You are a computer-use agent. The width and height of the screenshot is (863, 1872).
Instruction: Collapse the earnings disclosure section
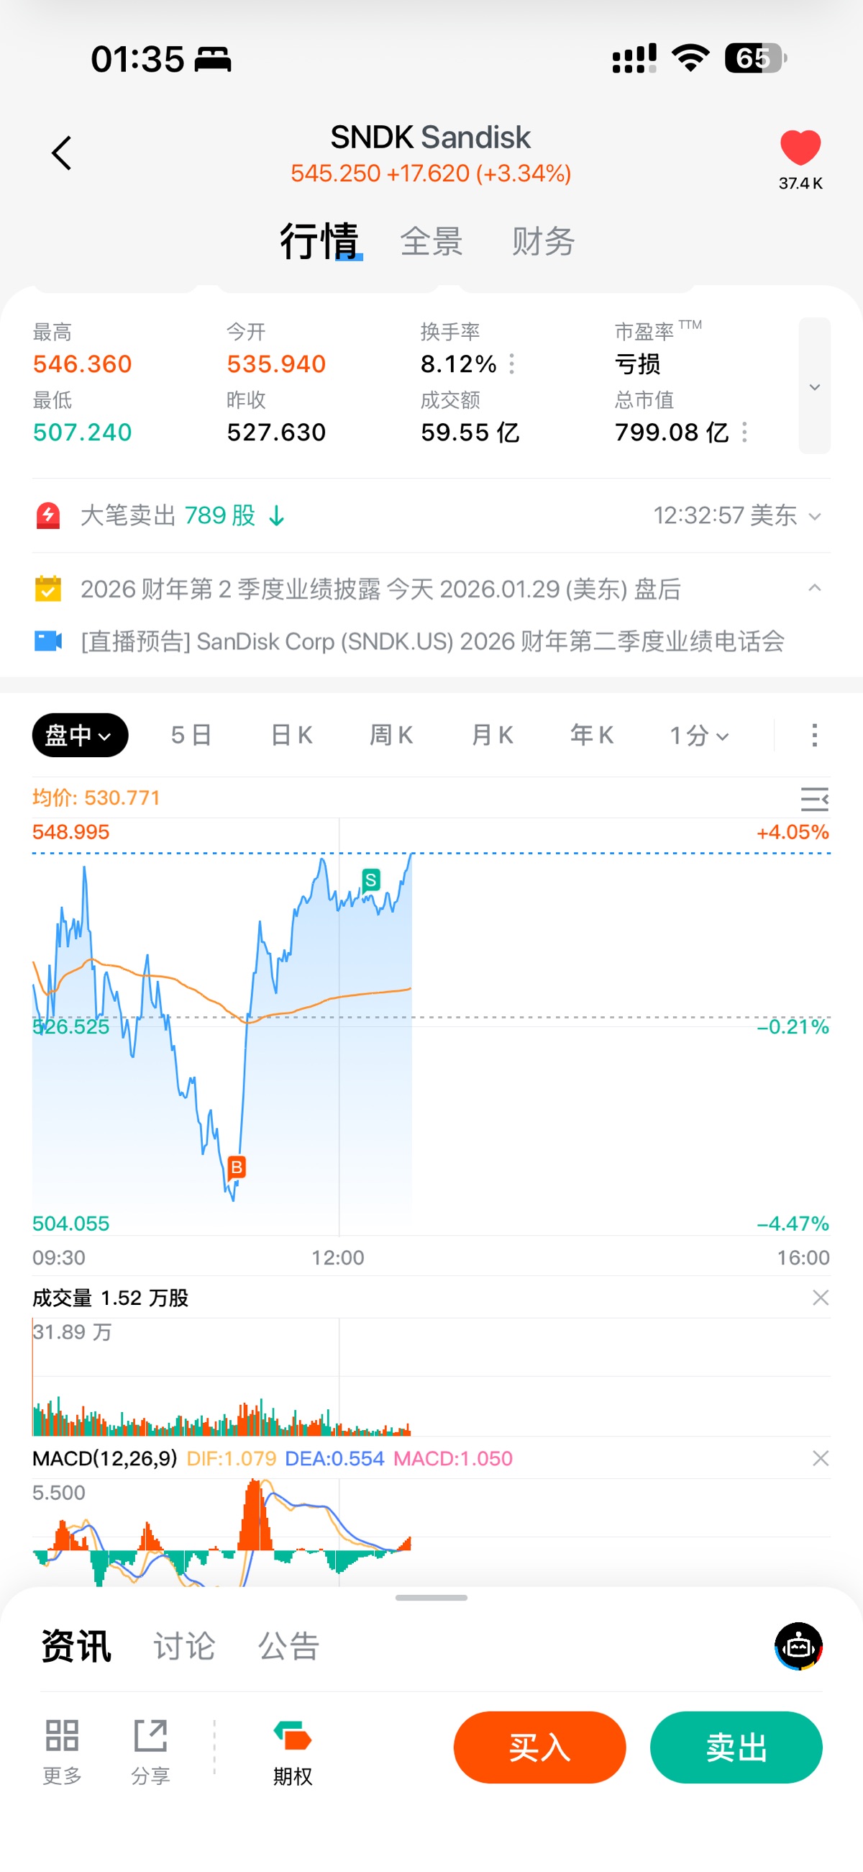pyautogui.click(x=814, y=588)
